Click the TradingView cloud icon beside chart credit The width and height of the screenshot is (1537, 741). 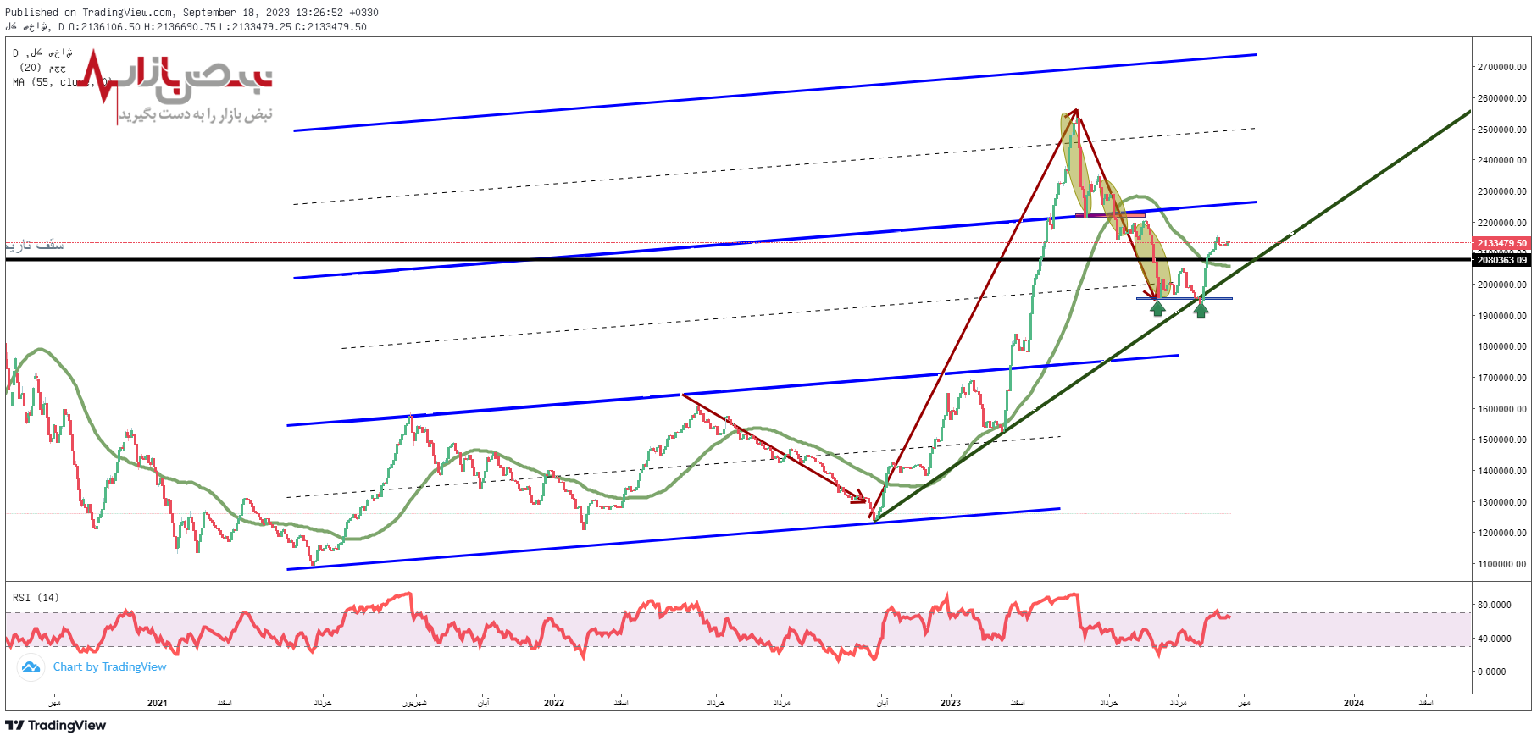tap(31, 667)
